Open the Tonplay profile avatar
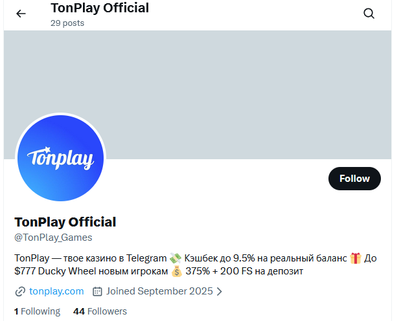Viewport: 401px width, 321px height. pyautogui.click(x=60, y=158)
